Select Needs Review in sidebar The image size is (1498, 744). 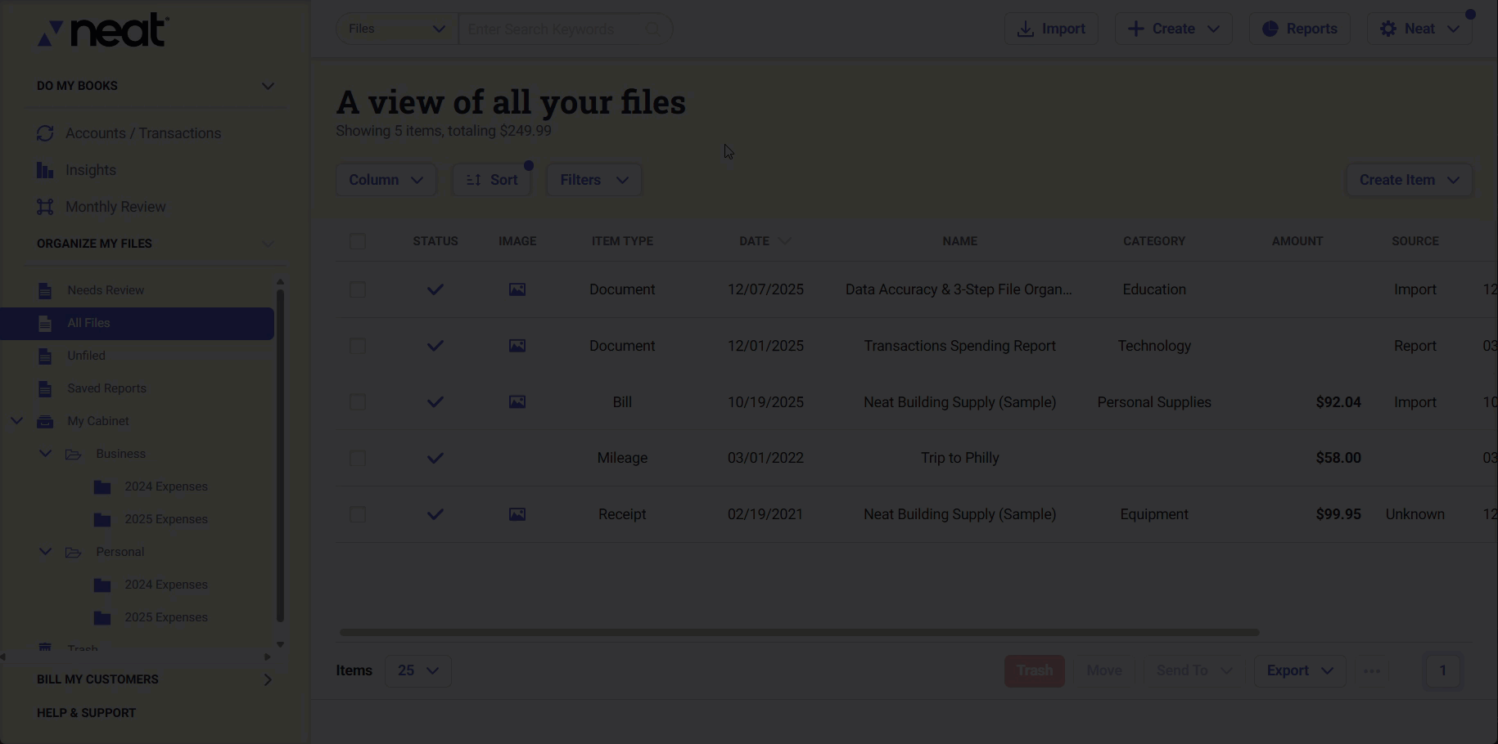(x=106, y=290)
